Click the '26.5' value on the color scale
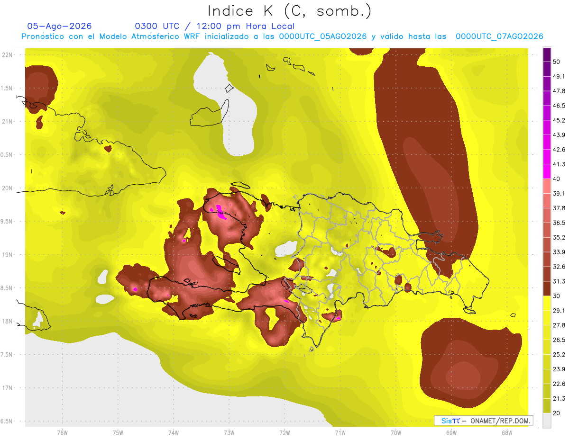The width and height of the screenshot is (569, 439). 559,340
